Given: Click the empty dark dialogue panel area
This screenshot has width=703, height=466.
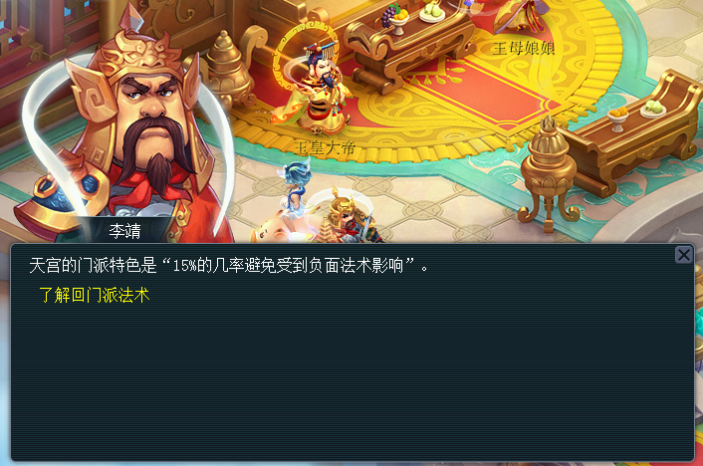Looking at the screenshot, I should click(x=352, y=381).
